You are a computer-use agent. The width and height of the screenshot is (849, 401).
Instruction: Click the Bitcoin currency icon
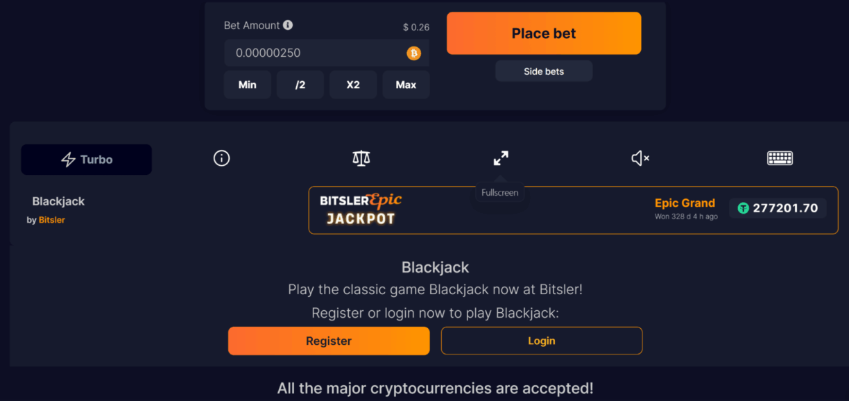(x=413, y=53)
